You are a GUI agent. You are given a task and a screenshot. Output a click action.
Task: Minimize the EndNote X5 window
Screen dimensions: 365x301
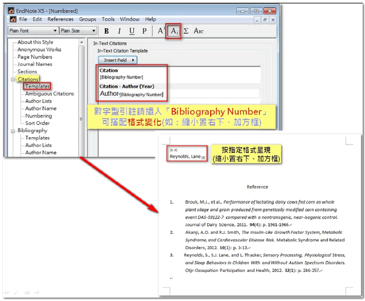[x=243, y=11]
